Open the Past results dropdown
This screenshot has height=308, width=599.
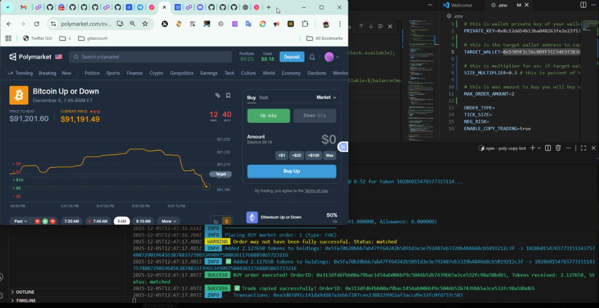tap(21, 221)
